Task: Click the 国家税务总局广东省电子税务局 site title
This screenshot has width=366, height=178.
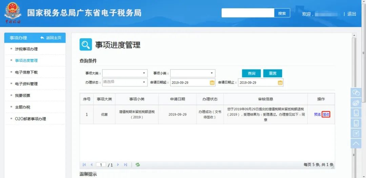Action: pyautogui.click(x=84, y=13)
